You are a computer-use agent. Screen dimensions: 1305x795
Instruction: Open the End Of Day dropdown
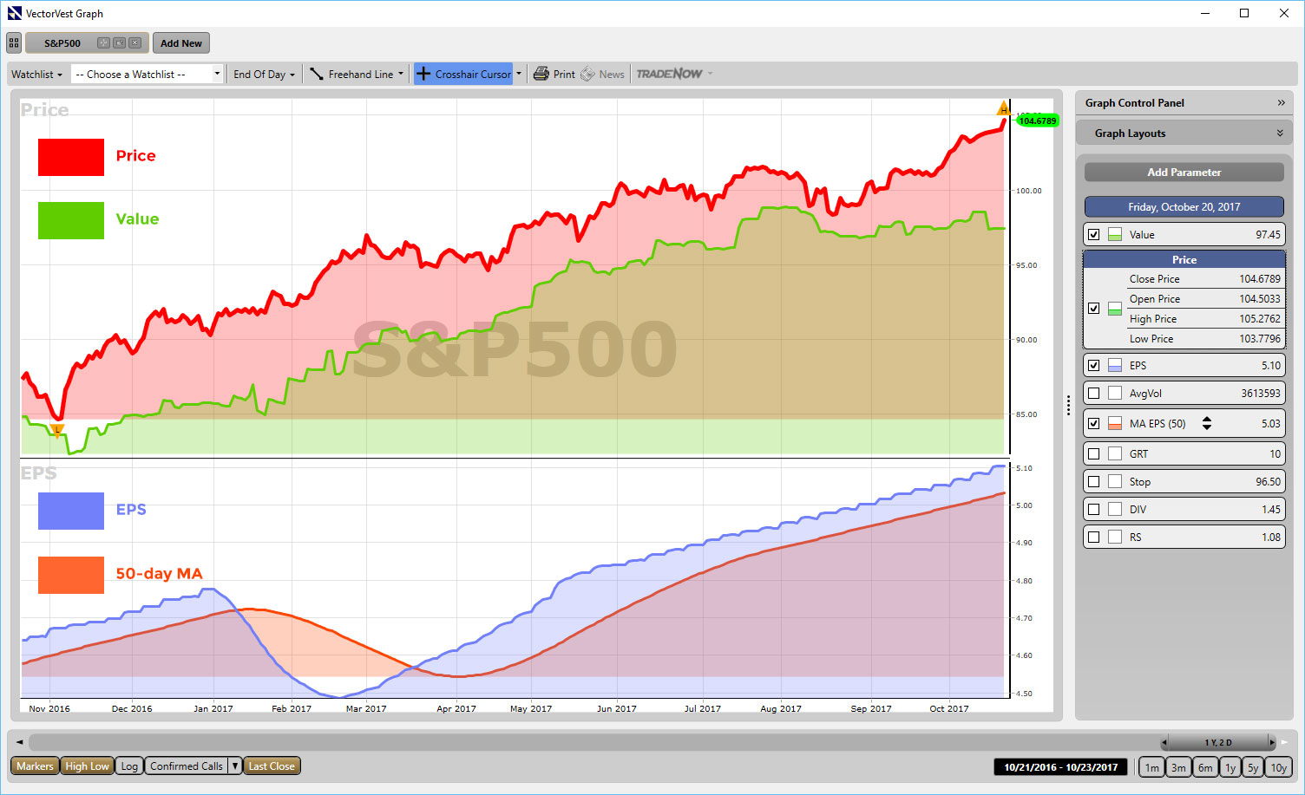pyautogui.click(x=264, y=75)
